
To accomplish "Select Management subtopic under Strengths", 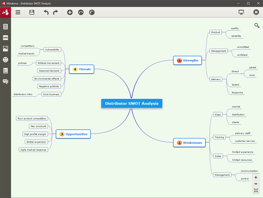I will [x=219, y=51].
